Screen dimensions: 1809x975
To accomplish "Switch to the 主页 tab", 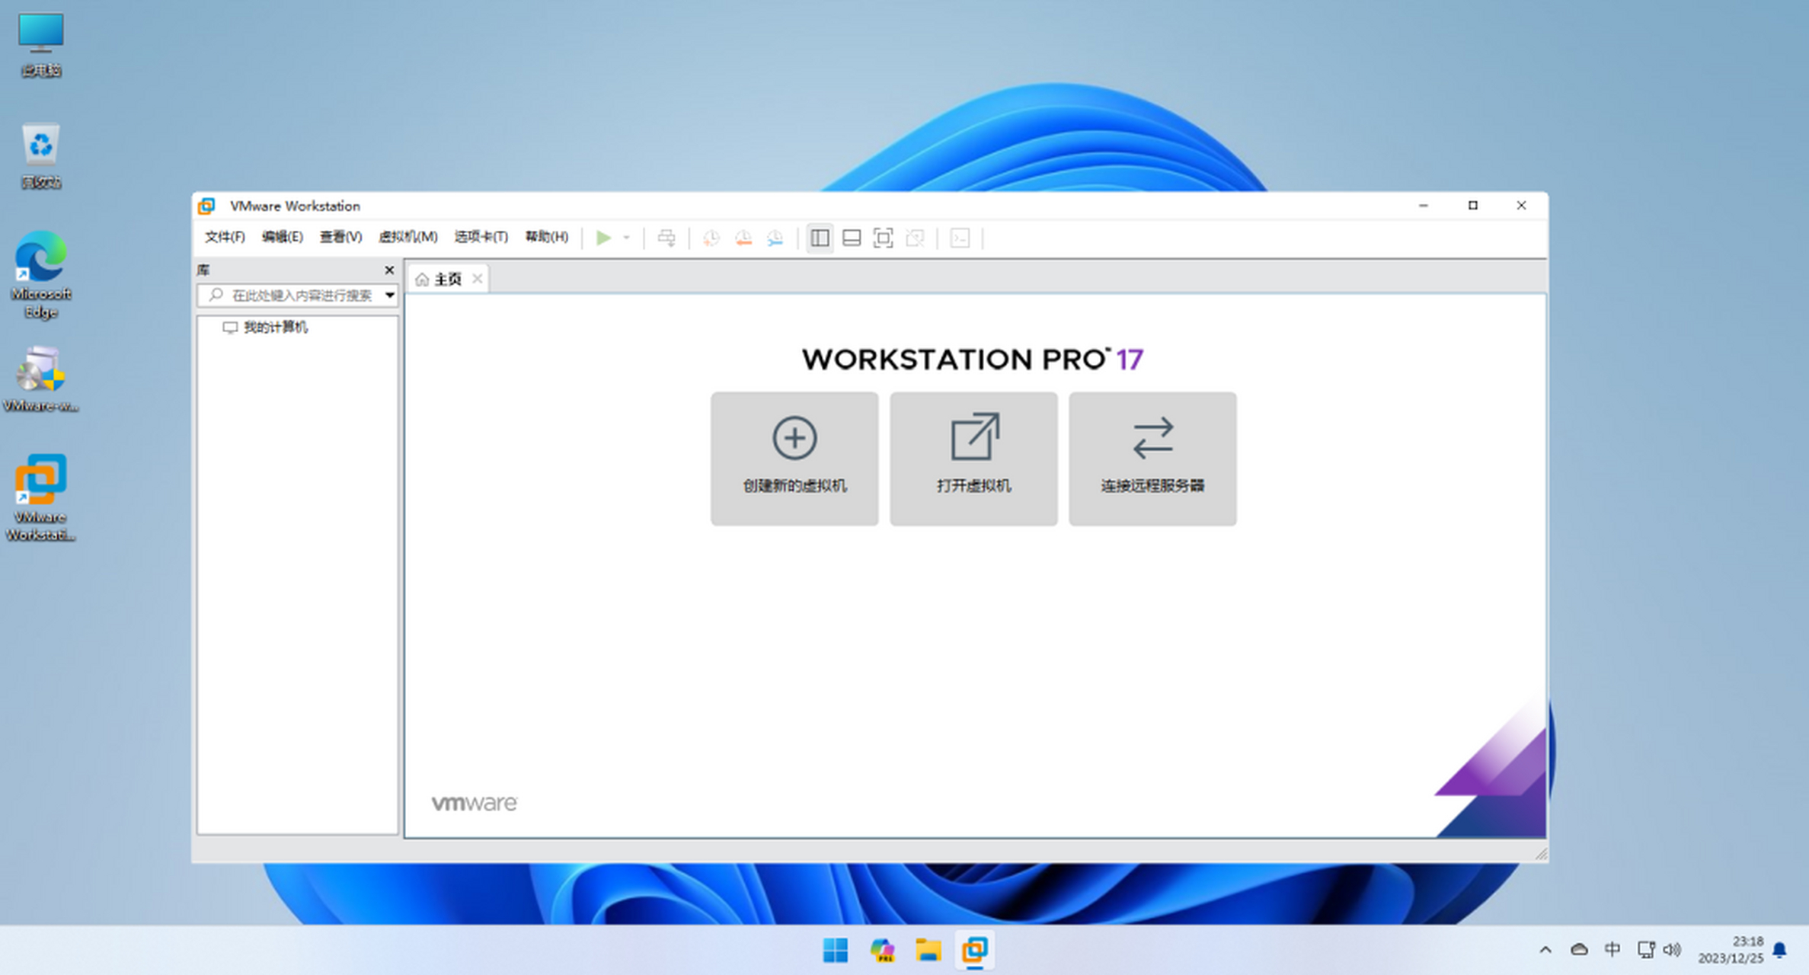I will (446, 278).
